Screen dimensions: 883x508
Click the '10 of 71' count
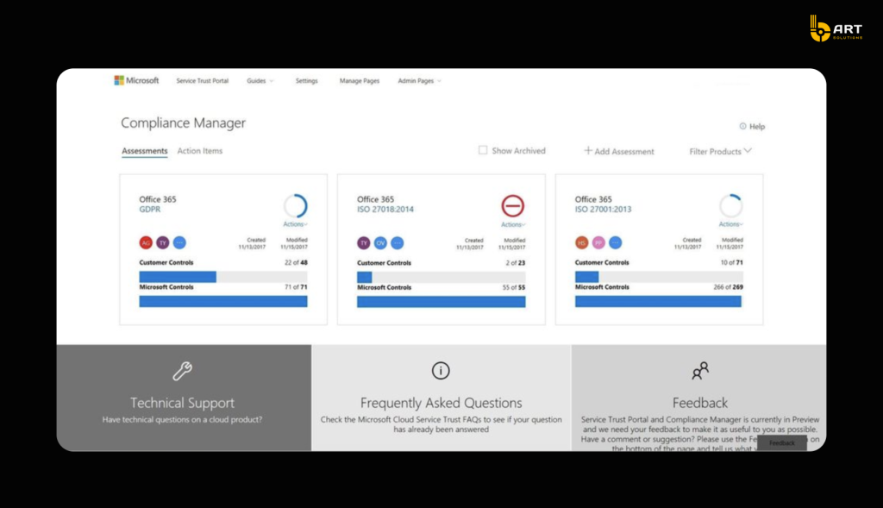tap(731, 262)
